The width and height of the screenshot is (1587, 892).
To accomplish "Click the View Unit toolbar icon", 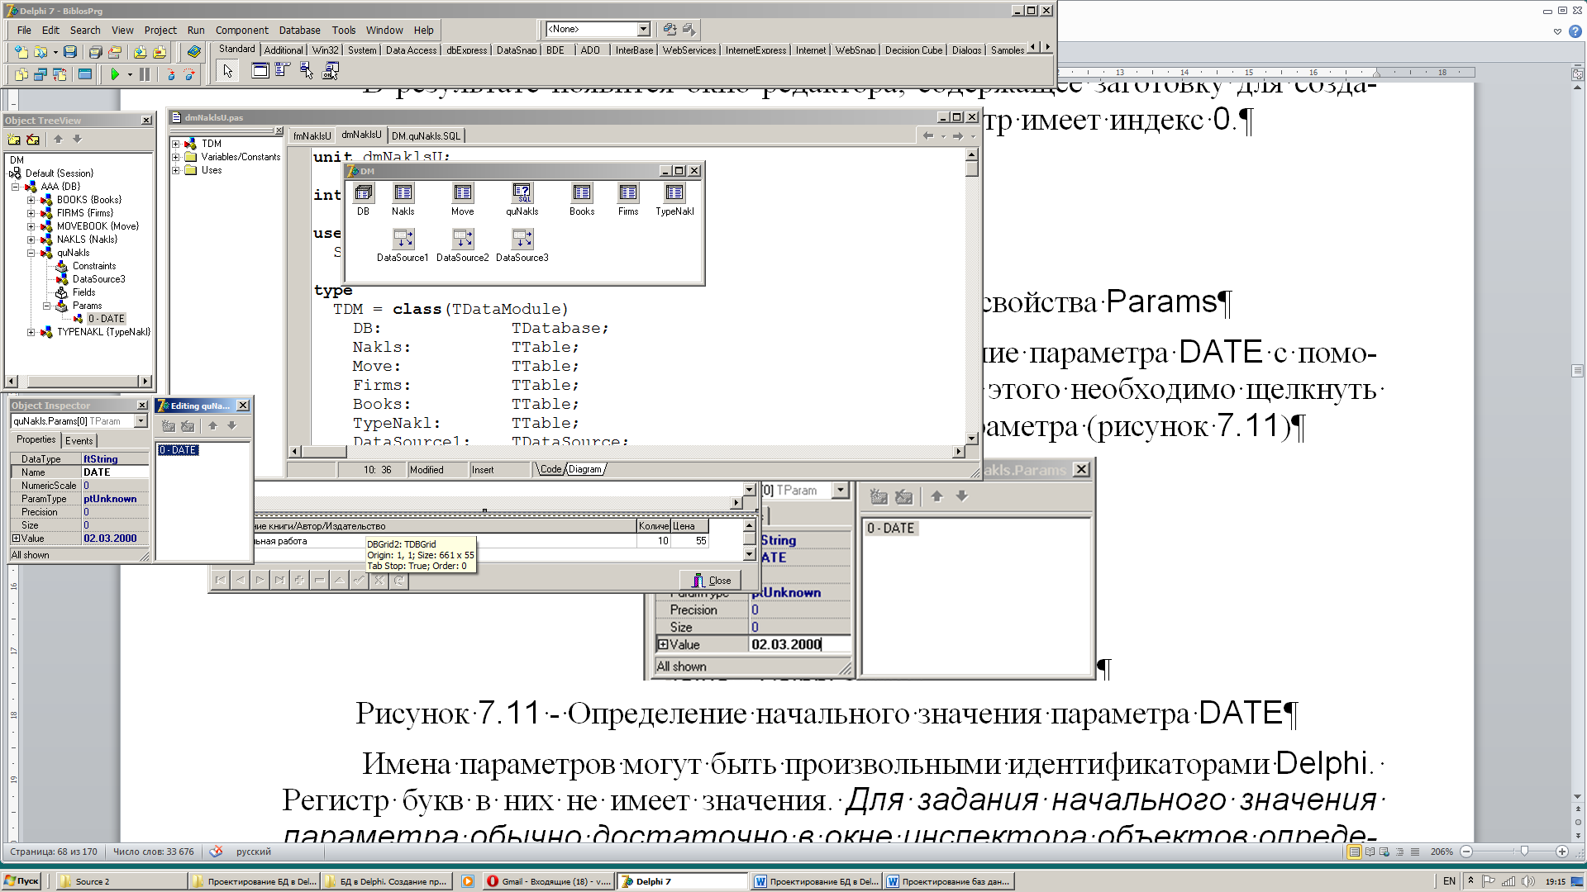I will [x=21, y=74].
